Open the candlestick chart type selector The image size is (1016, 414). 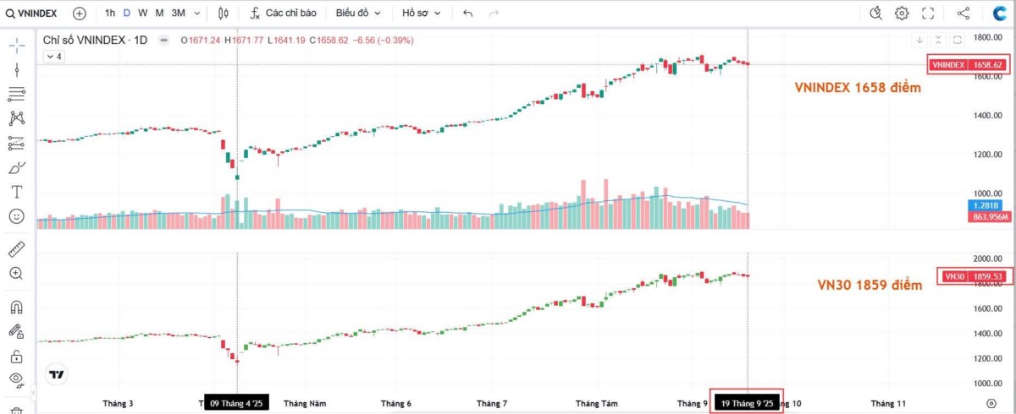[224, 14]
